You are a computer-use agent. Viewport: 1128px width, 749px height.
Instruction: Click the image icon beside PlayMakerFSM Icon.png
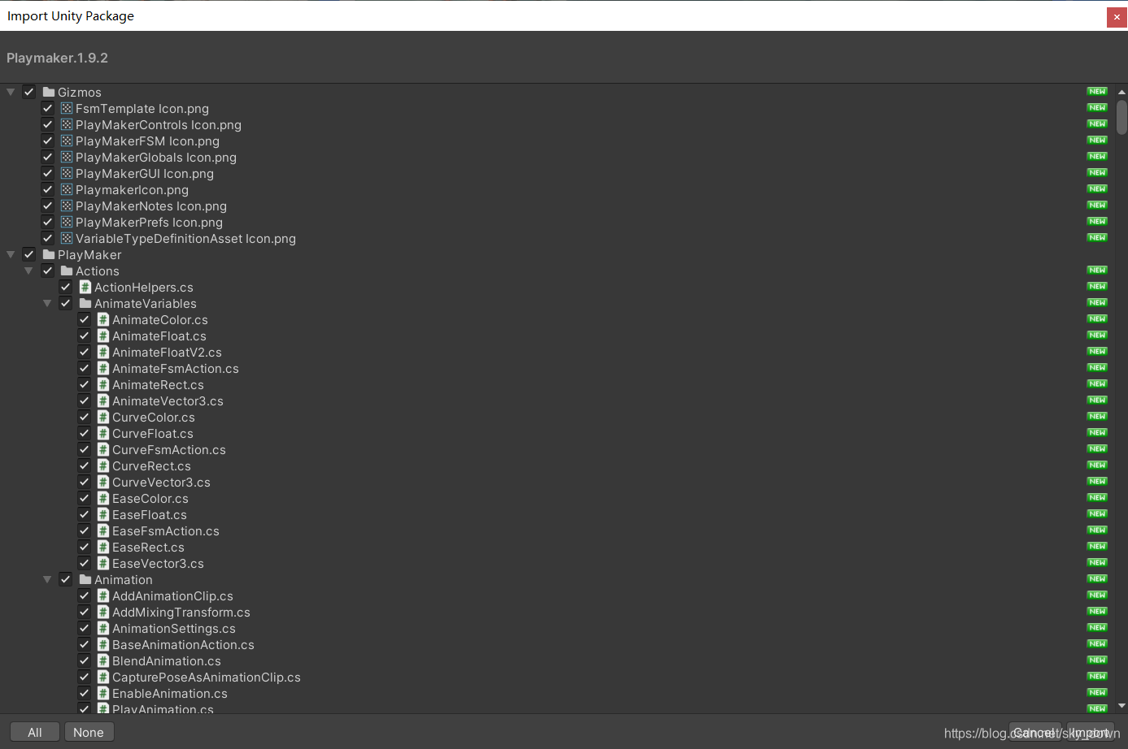coord(67,141)
